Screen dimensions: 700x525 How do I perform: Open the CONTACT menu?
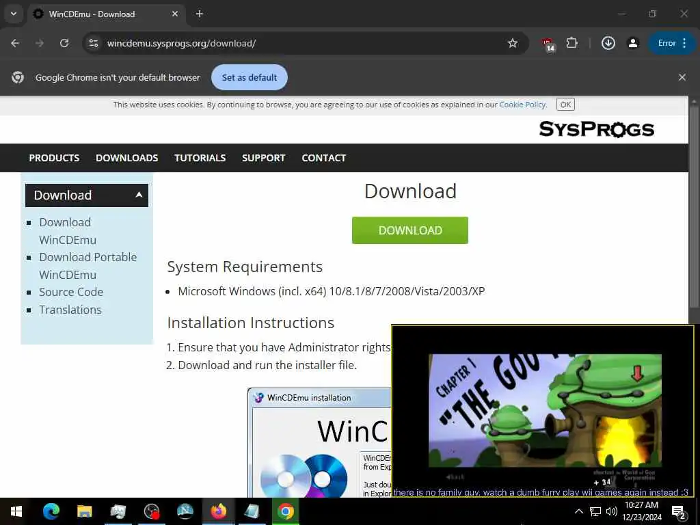[x=323, y=158]
